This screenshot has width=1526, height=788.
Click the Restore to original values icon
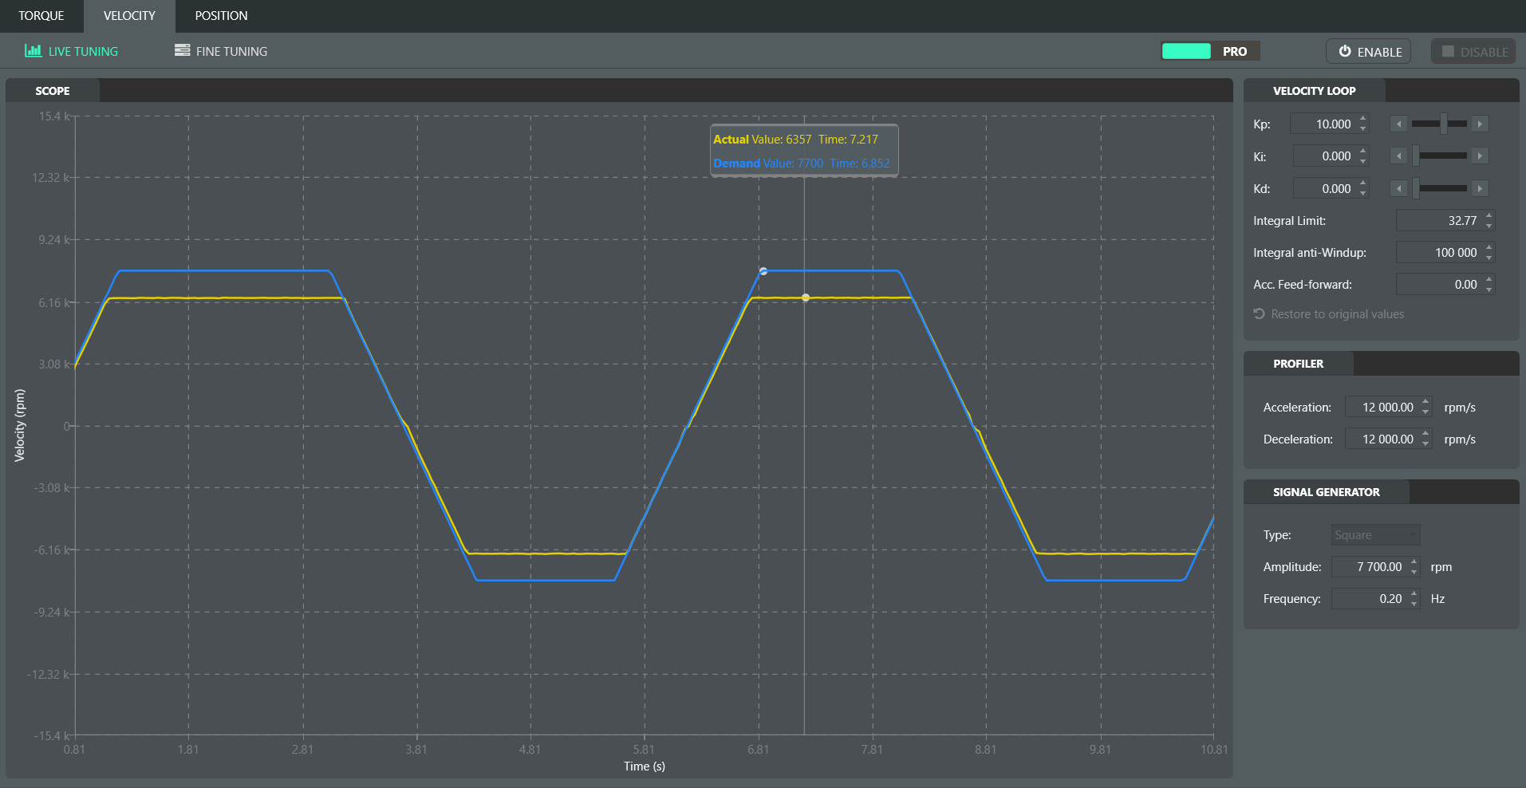click(1259, 314)
